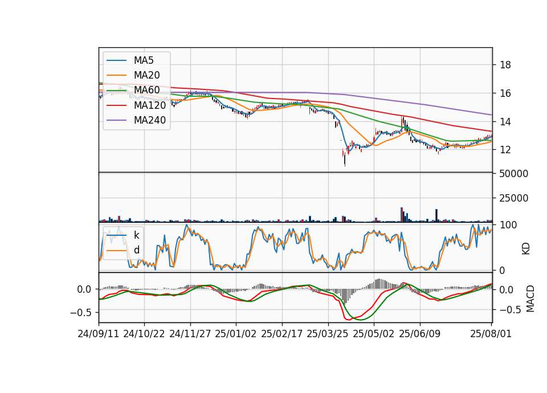Click the 25/01/02 date axis label

tap(236, 334)
